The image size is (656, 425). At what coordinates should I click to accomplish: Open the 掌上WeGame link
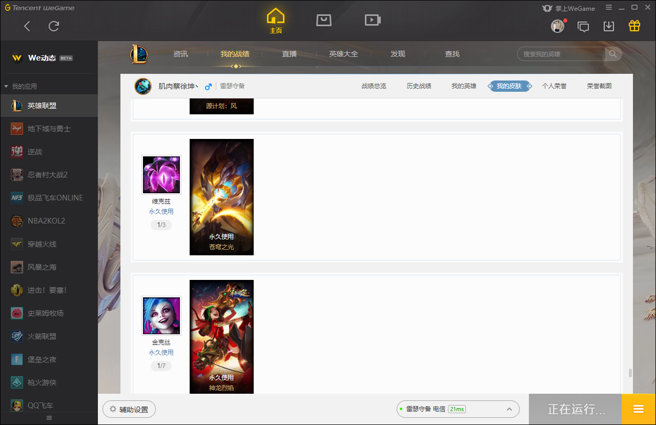point(568,8)
